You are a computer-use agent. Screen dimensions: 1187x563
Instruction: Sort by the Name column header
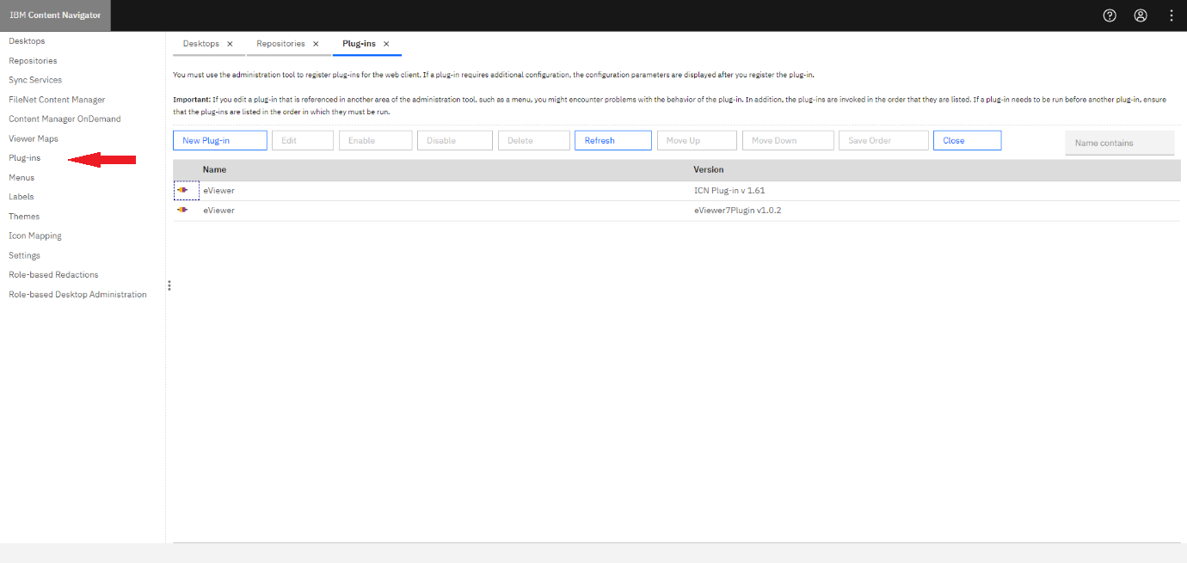point(214,170)
